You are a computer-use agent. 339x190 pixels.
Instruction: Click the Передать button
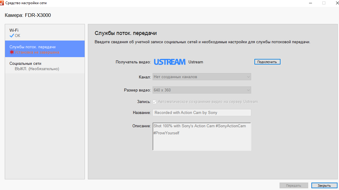[294, 186]
